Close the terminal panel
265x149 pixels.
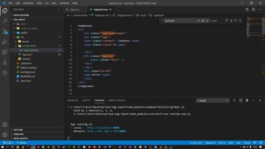(260, 100)
